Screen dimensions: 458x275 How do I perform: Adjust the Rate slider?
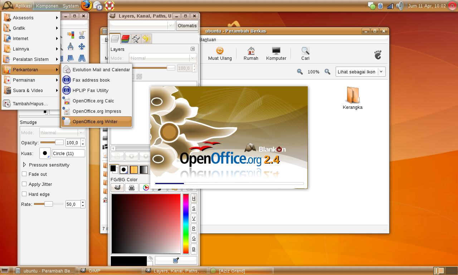(x=48, y=204)
